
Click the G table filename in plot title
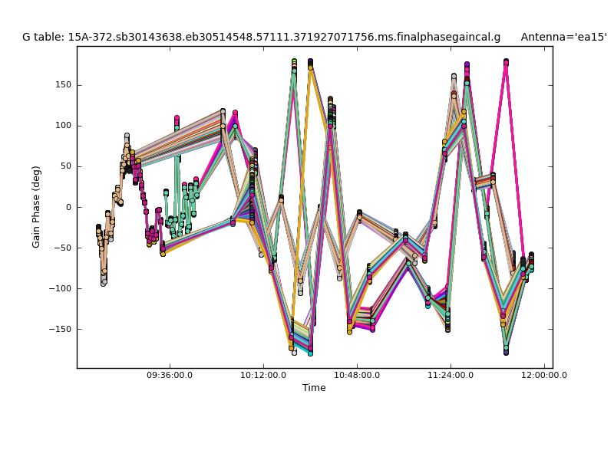[261, 37]
